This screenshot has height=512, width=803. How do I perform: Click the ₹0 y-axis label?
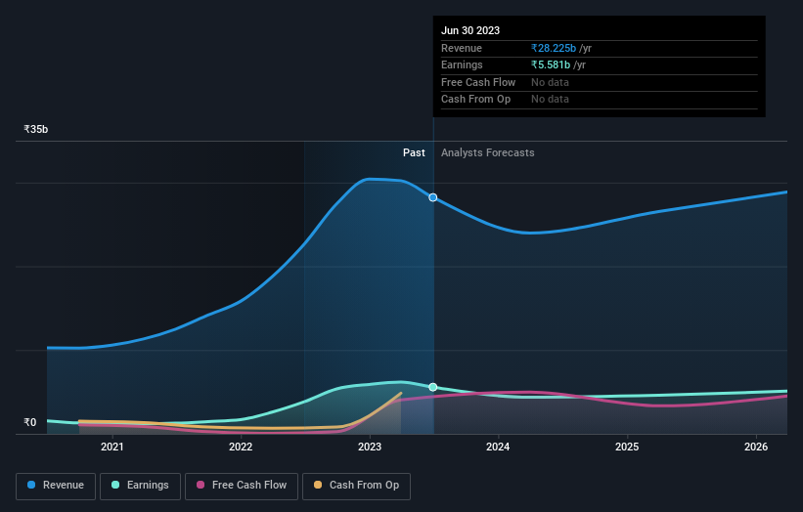[30, 422]
